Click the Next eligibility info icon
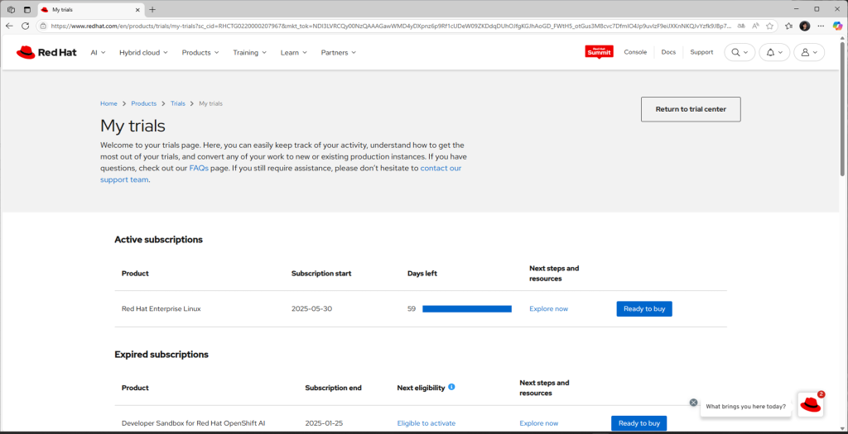Image resolution: width=848 pixels, height=434 pixels. [451, 387]
